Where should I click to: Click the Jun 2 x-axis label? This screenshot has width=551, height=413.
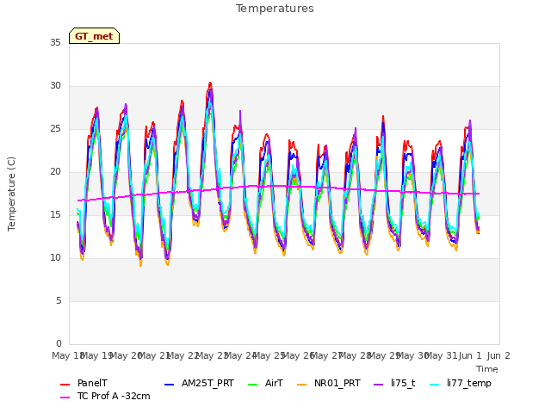498,355
